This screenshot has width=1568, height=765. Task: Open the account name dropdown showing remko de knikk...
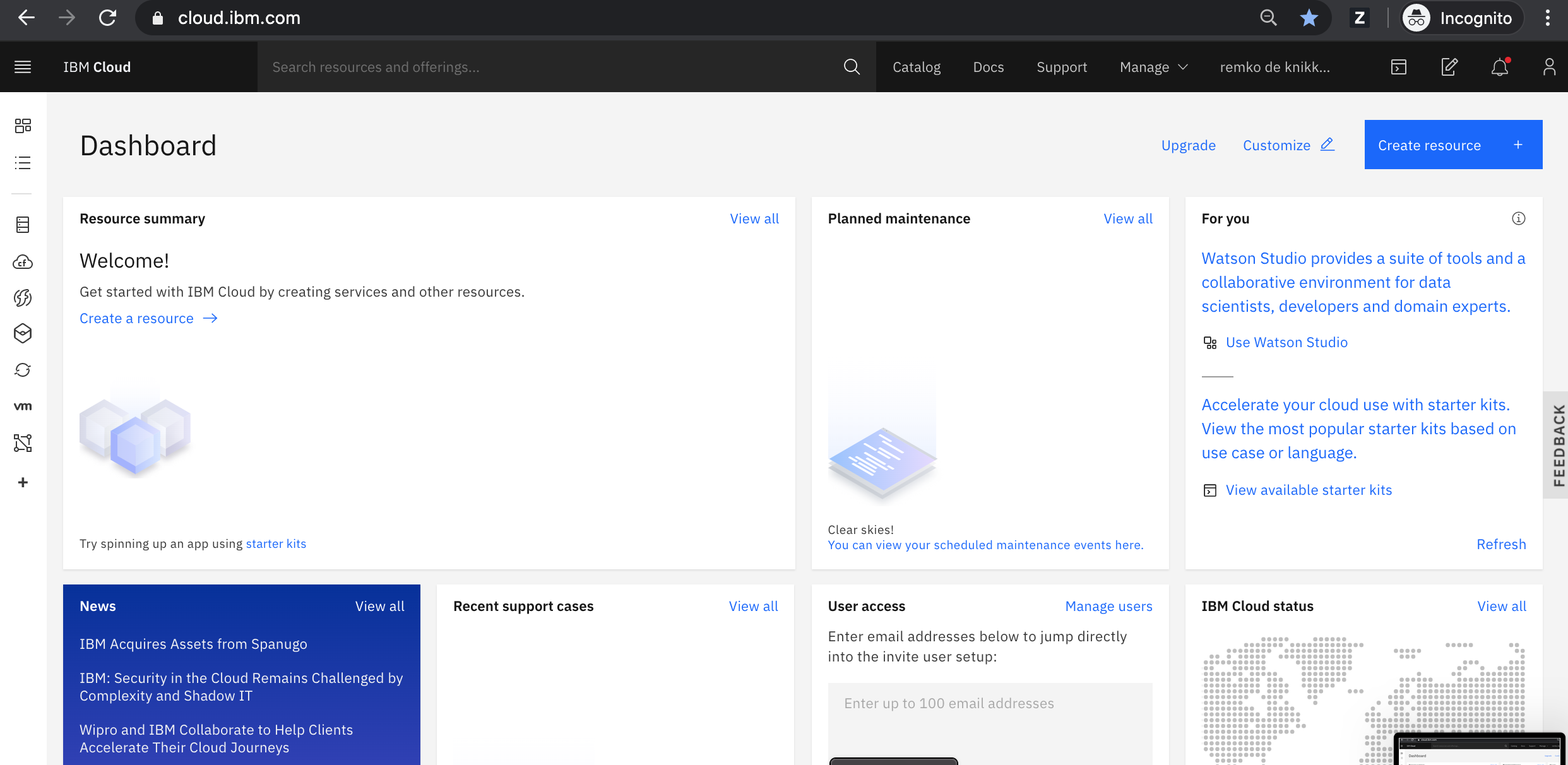tap(1274, 67)
